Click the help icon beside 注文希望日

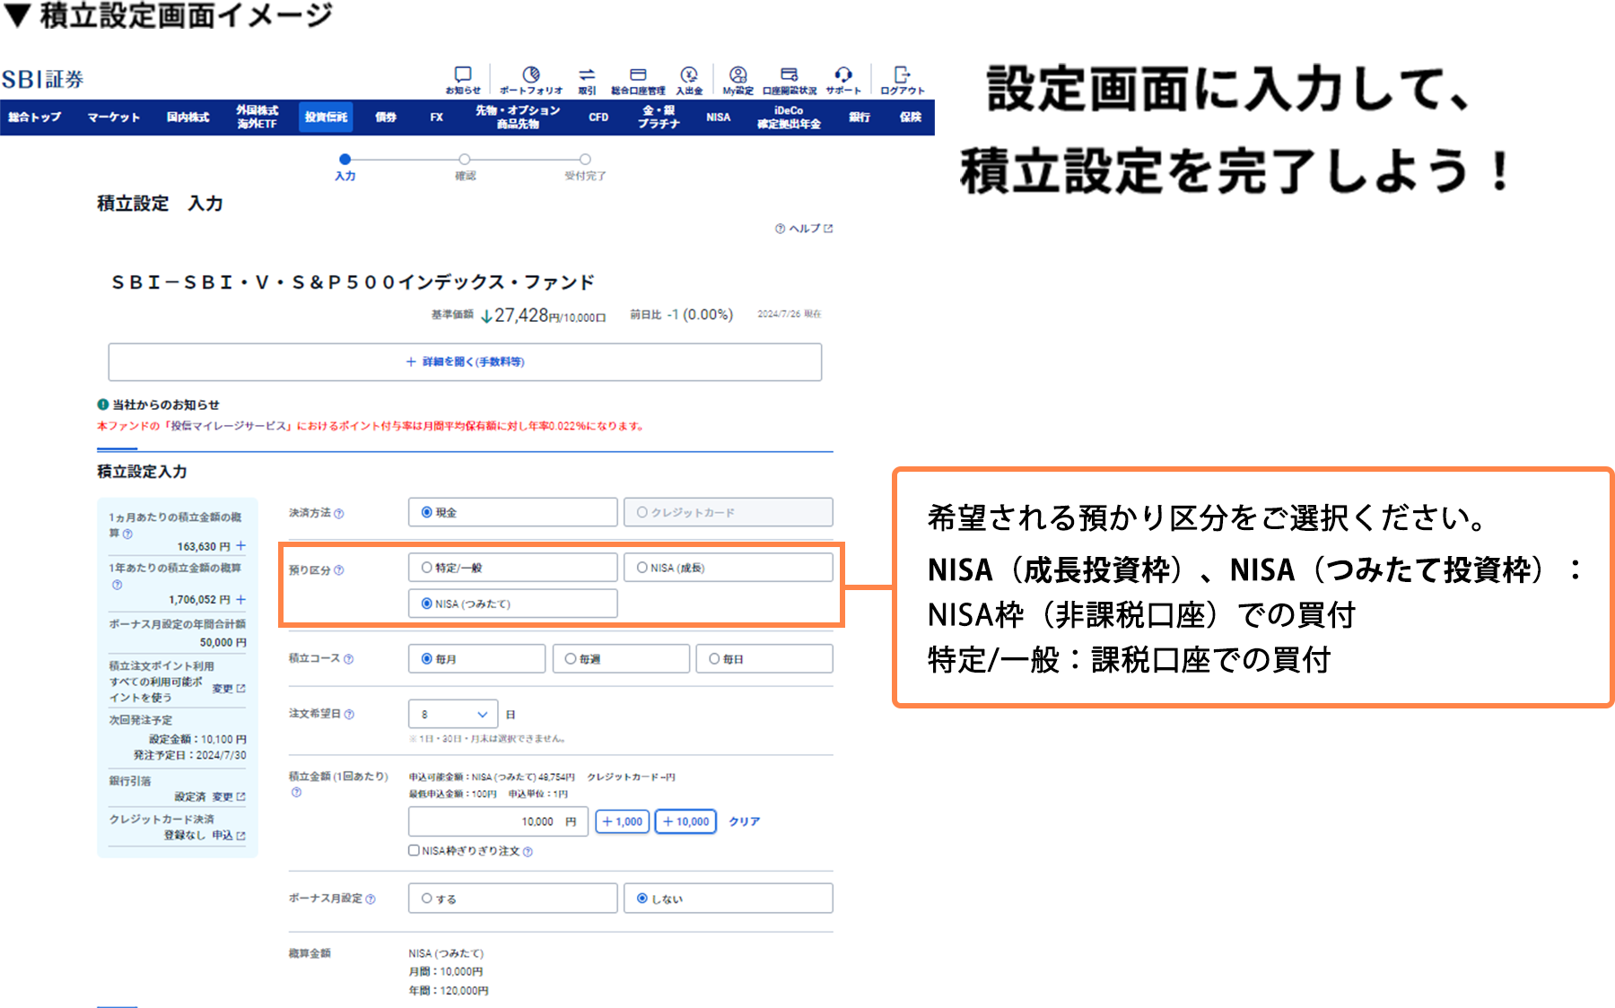(x=349, y=715)
